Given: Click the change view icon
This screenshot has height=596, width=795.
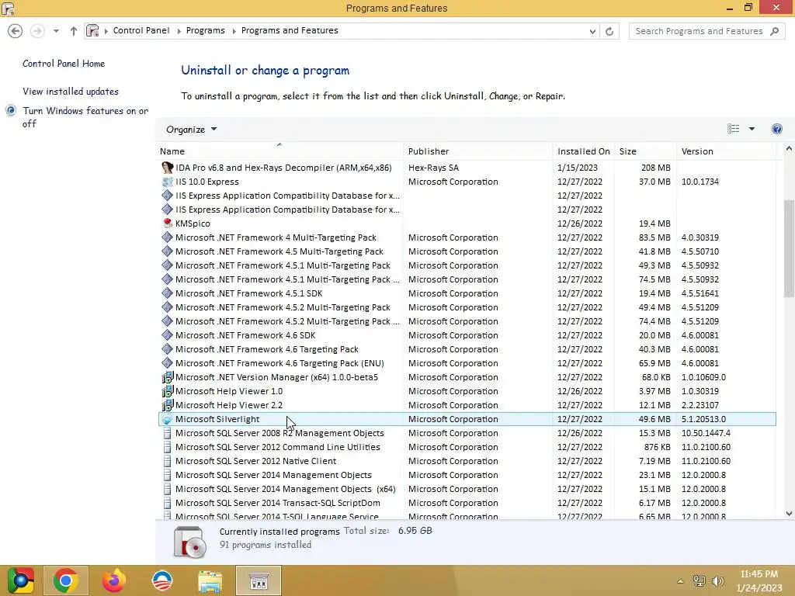Looking at the screenshot, I should pyautogui.click(x=733, y=129).
